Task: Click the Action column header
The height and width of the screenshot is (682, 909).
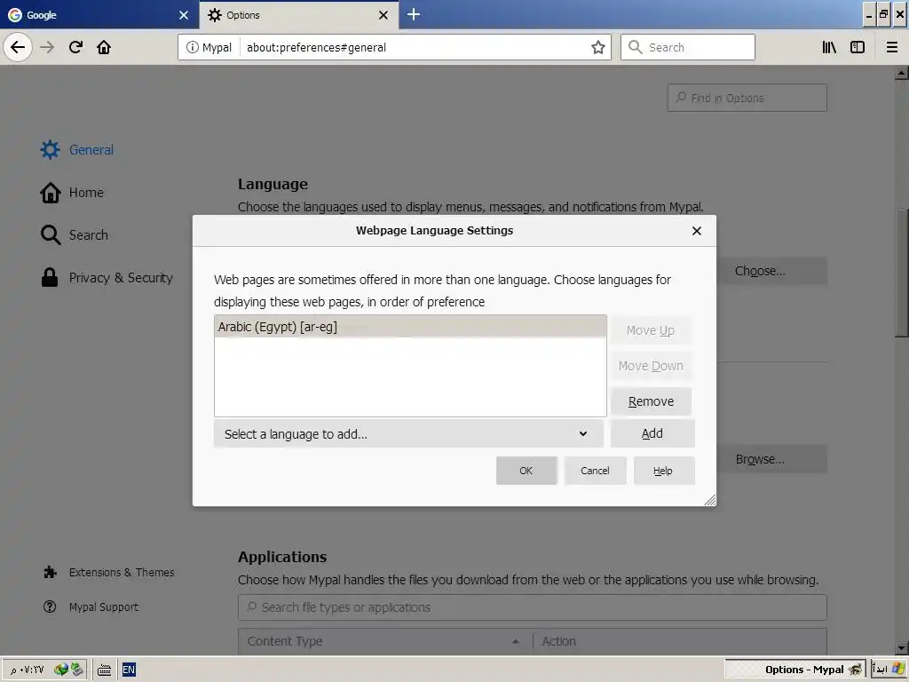Action: 679,641
